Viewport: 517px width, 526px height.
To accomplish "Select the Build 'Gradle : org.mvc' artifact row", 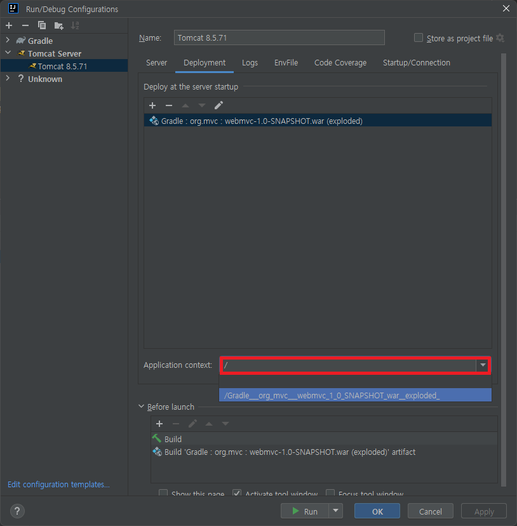I will tap(324, 452).
